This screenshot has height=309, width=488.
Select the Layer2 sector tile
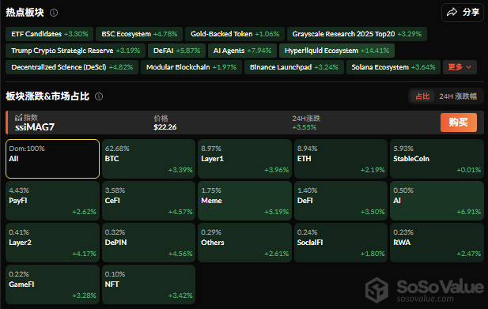click(x=53, y=243)
